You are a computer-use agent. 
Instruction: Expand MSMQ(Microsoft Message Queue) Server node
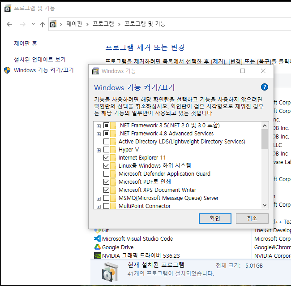tap(99, 199)
